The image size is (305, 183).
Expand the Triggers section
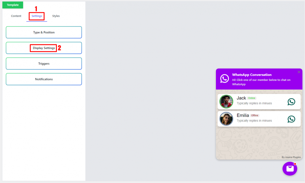[44, 63]
